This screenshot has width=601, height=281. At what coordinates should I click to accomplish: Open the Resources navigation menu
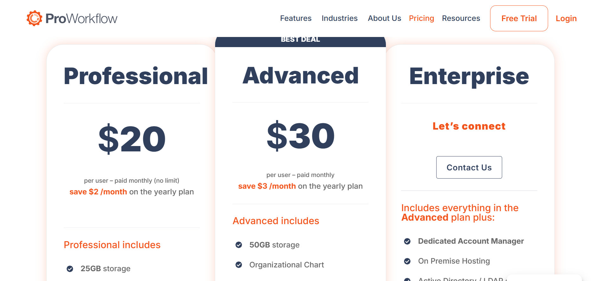coord(461,18)
